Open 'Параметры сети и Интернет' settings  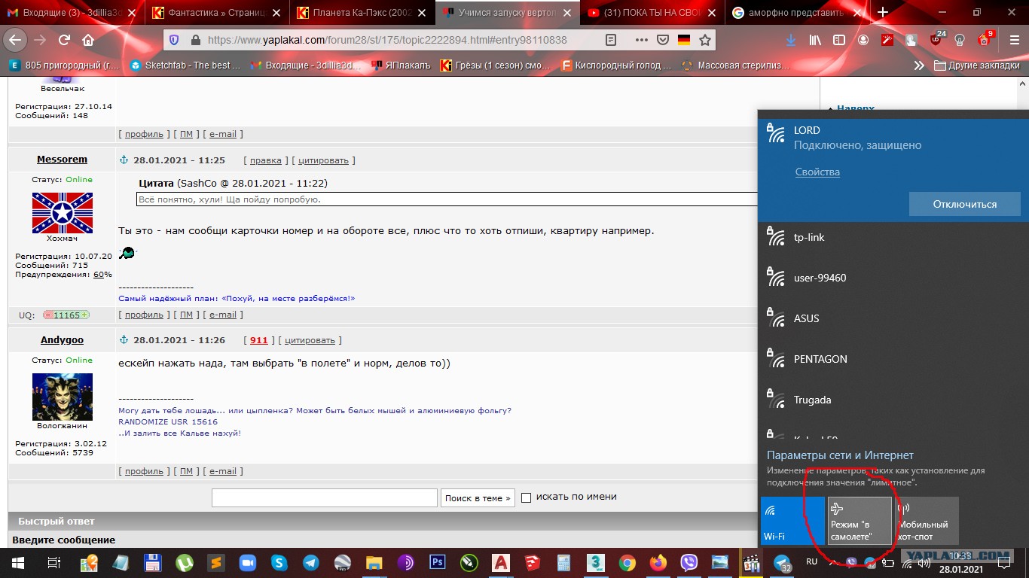840,455
